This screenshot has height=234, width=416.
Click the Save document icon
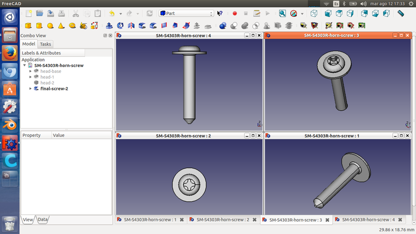point(51,13)
